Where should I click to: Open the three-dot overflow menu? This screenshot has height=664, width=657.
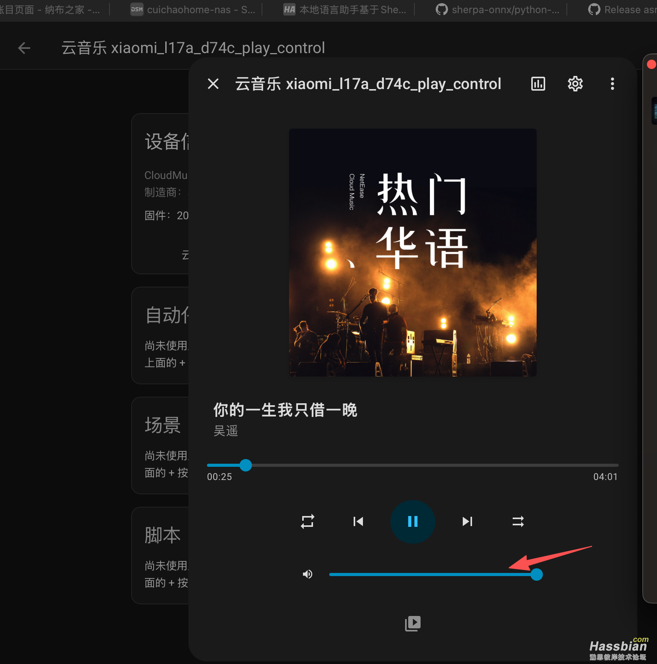click(x=612, y=84)
